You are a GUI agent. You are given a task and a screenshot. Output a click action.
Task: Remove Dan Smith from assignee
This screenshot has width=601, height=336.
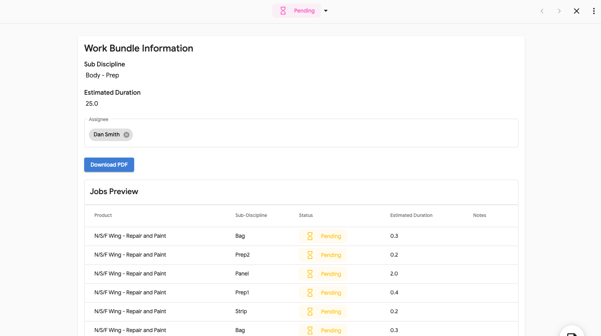(126, 135)
